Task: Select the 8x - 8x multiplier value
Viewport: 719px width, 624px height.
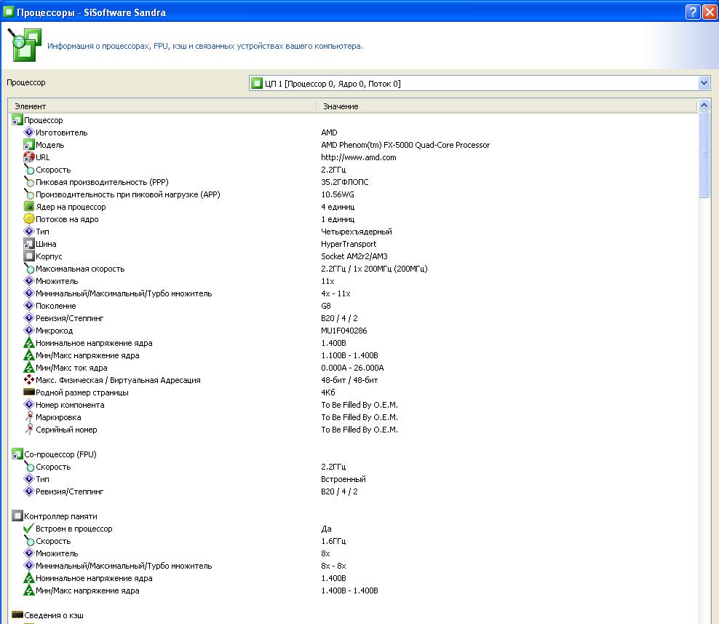Action: [333, 566]
